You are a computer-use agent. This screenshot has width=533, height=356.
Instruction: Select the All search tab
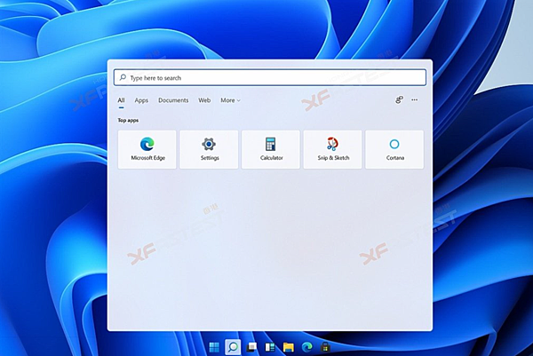121,100
